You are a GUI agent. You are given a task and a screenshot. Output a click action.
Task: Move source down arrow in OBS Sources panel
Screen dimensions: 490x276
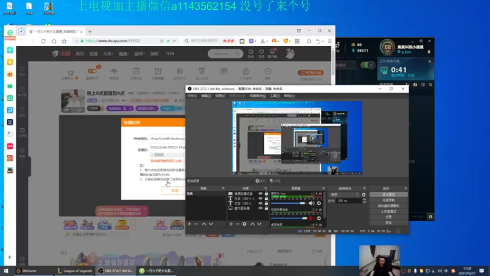click(x=259, y=224)
